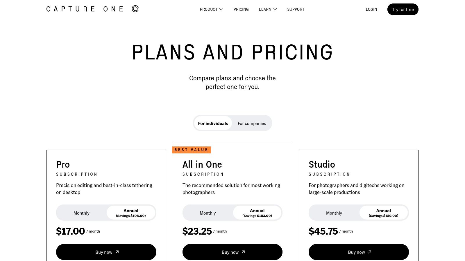Viewport: 465px width, 261px height.
Task: Switch Studio plan to Annual billing
Action: tap(383, 213)
